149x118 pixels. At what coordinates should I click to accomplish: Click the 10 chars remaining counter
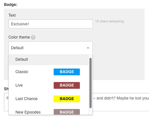[x=109, y=21]
